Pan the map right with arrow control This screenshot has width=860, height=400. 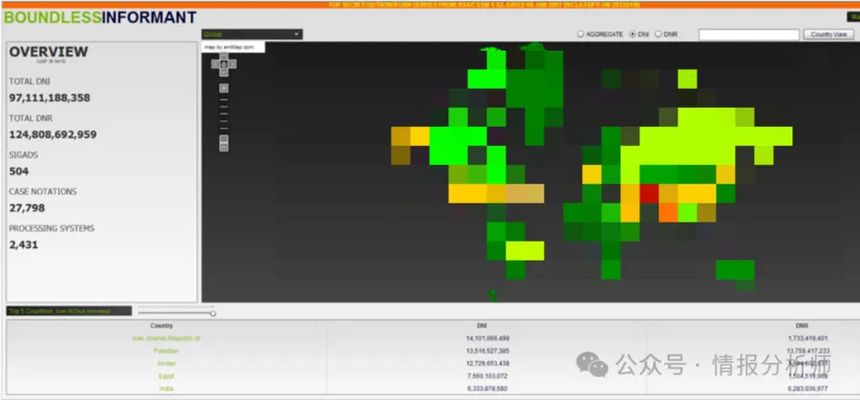(x=232, y=64)
